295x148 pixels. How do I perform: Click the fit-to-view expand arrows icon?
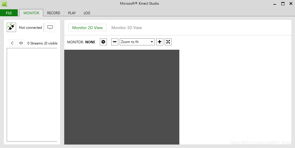click(168, 42)
